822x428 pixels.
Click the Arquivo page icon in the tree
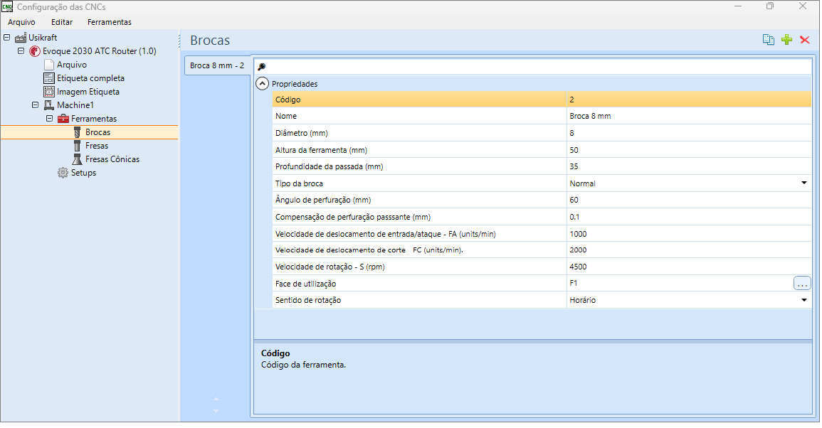49,65
